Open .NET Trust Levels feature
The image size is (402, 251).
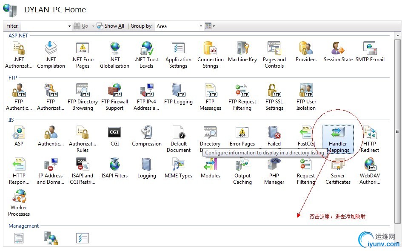pos(146,55)
